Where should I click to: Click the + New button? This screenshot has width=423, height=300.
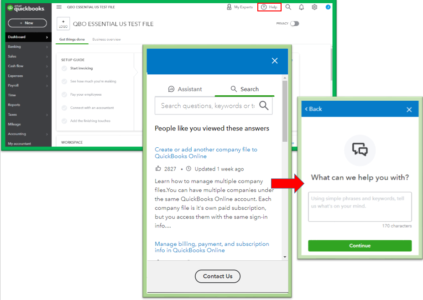point(27,23)
